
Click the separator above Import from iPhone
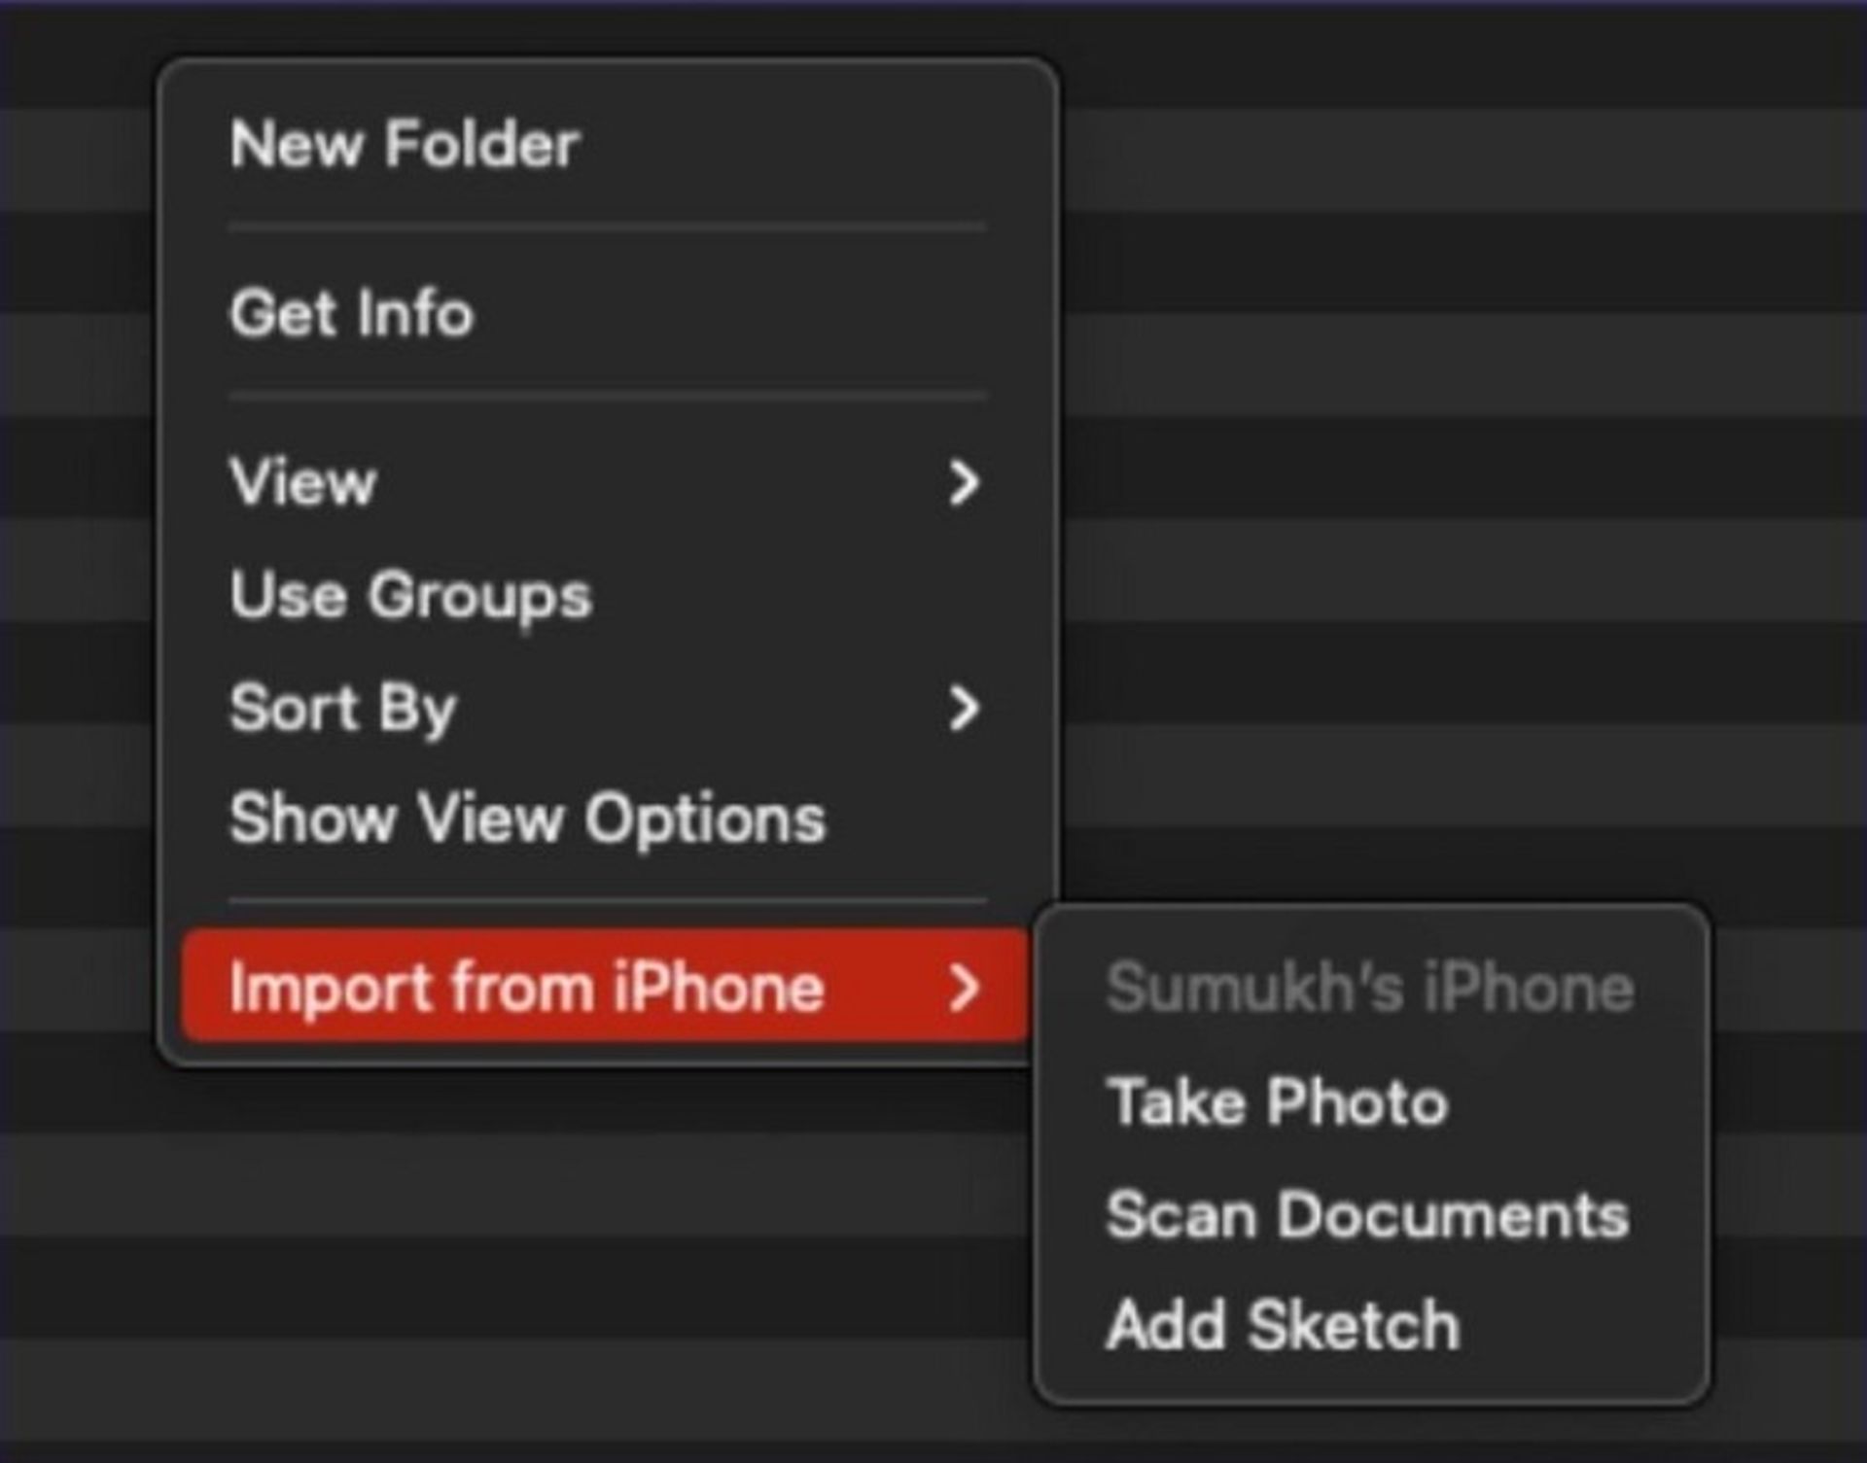click(607, 902)
